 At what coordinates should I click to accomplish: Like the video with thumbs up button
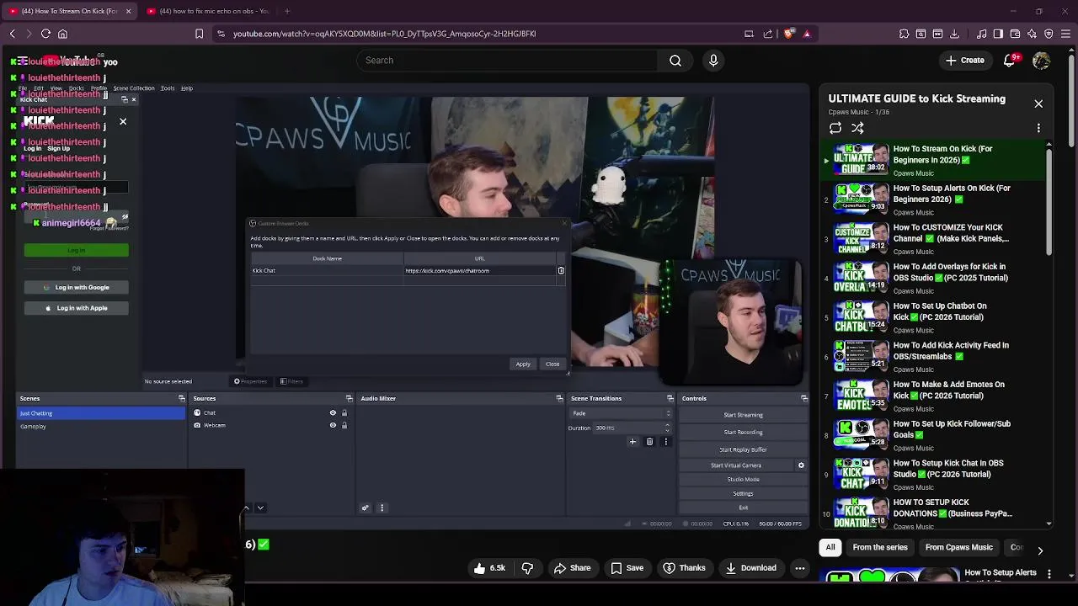(488, 568)
